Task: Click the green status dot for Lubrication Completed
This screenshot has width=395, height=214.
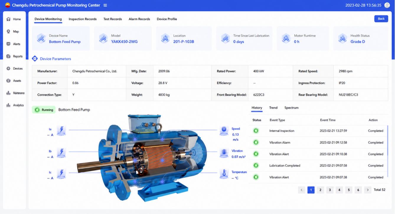Action: point(256,166)
